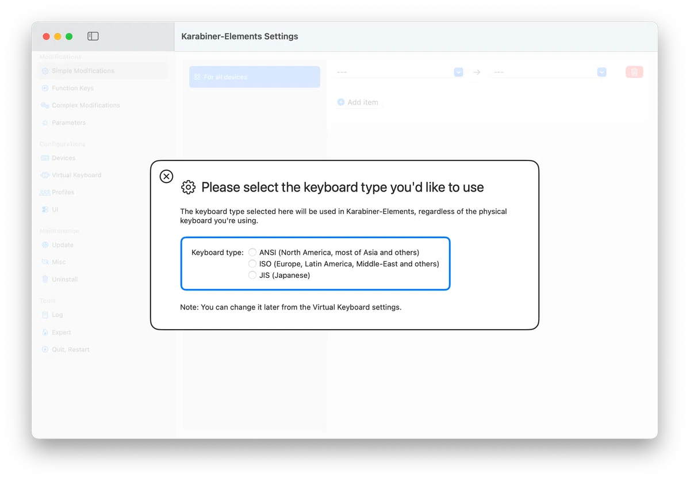Image resolution: width=690 pixels, height=481 pixels.
Task: Click the Simple Modifications gear icon
Action: point(45,71)
